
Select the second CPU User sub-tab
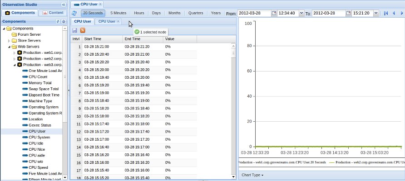click(107, 21)
